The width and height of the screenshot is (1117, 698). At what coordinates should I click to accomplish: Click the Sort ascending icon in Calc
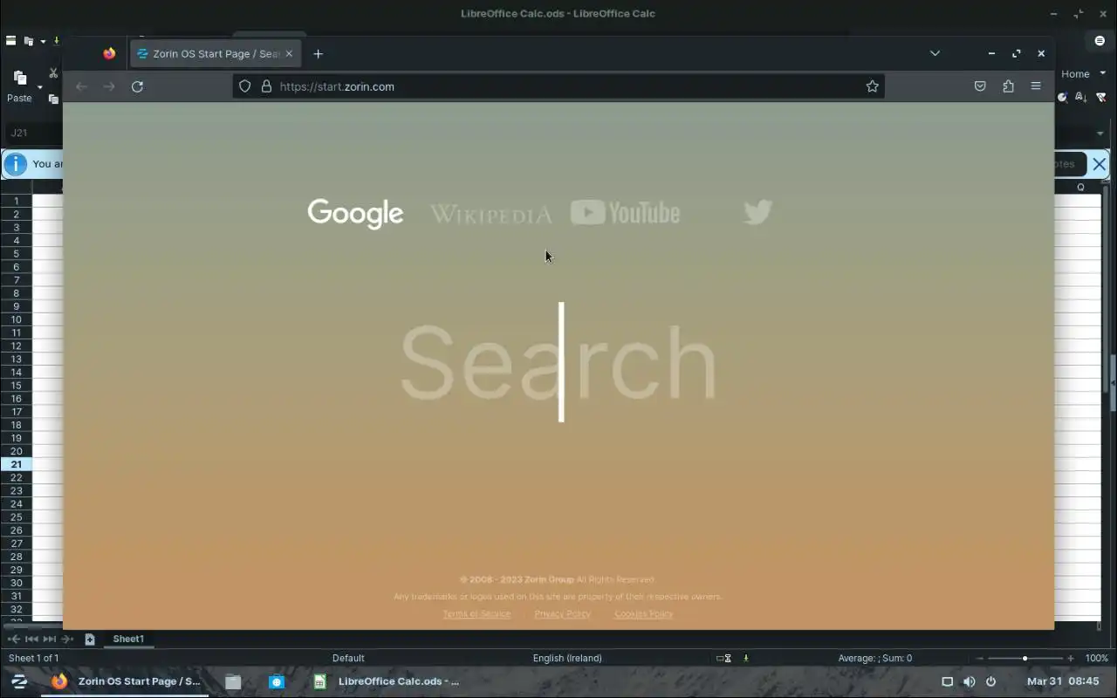pos(1082,98)
